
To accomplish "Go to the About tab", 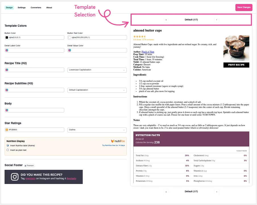I will pos(49,8).
